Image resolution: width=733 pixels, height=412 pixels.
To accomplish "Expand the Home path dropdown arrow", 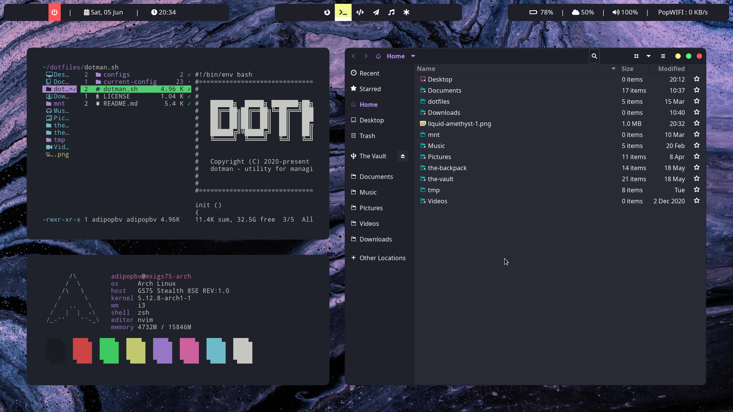I will point(413,56).
